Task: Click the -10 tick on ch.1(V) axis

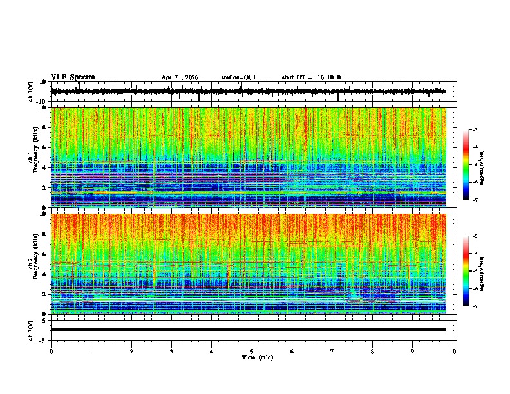Action: (42, 102)
